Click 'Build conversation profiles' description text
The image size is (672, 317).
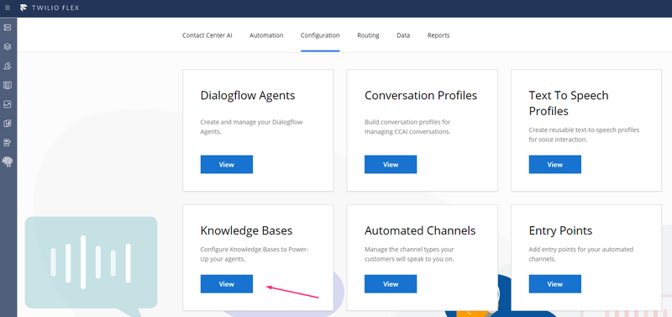[x=407, y=127]
